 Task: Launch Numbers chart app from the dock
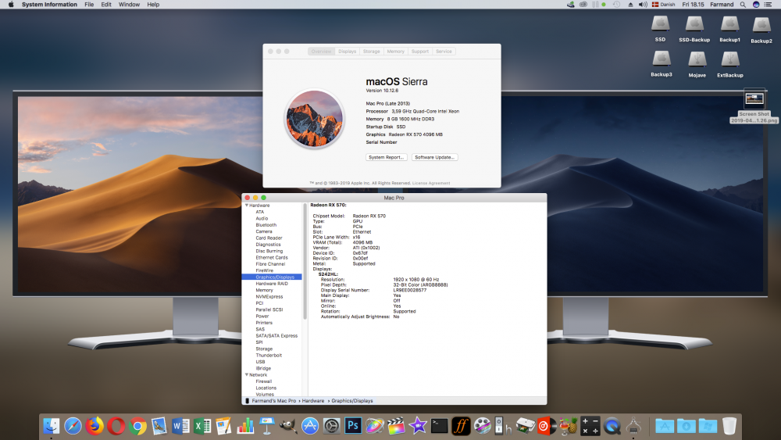[245, 426]
